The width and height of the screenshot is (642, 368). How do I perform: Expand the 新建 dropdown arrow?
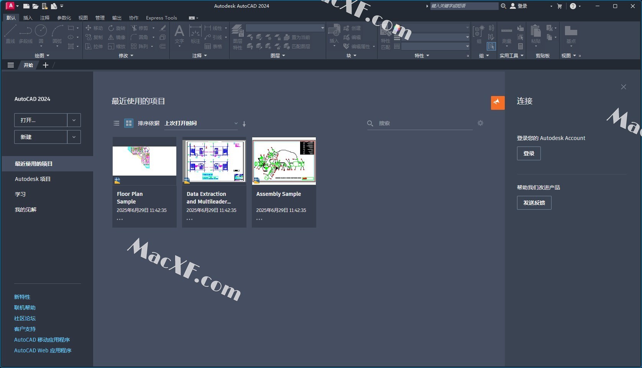click(74, 137)
